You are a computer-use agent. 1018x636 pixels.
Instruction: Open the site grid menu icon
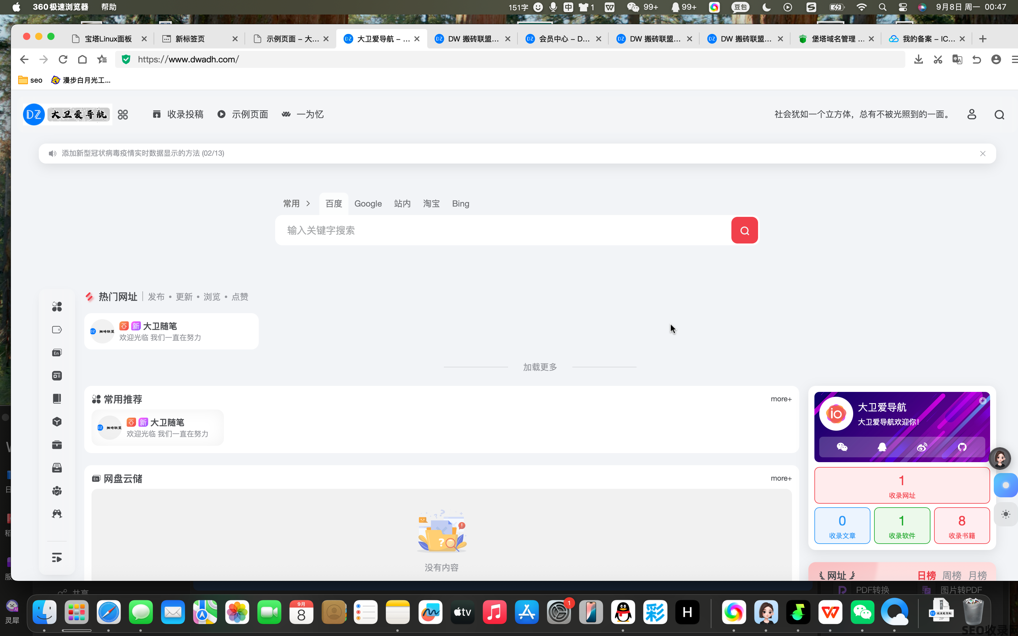(123, 114)
